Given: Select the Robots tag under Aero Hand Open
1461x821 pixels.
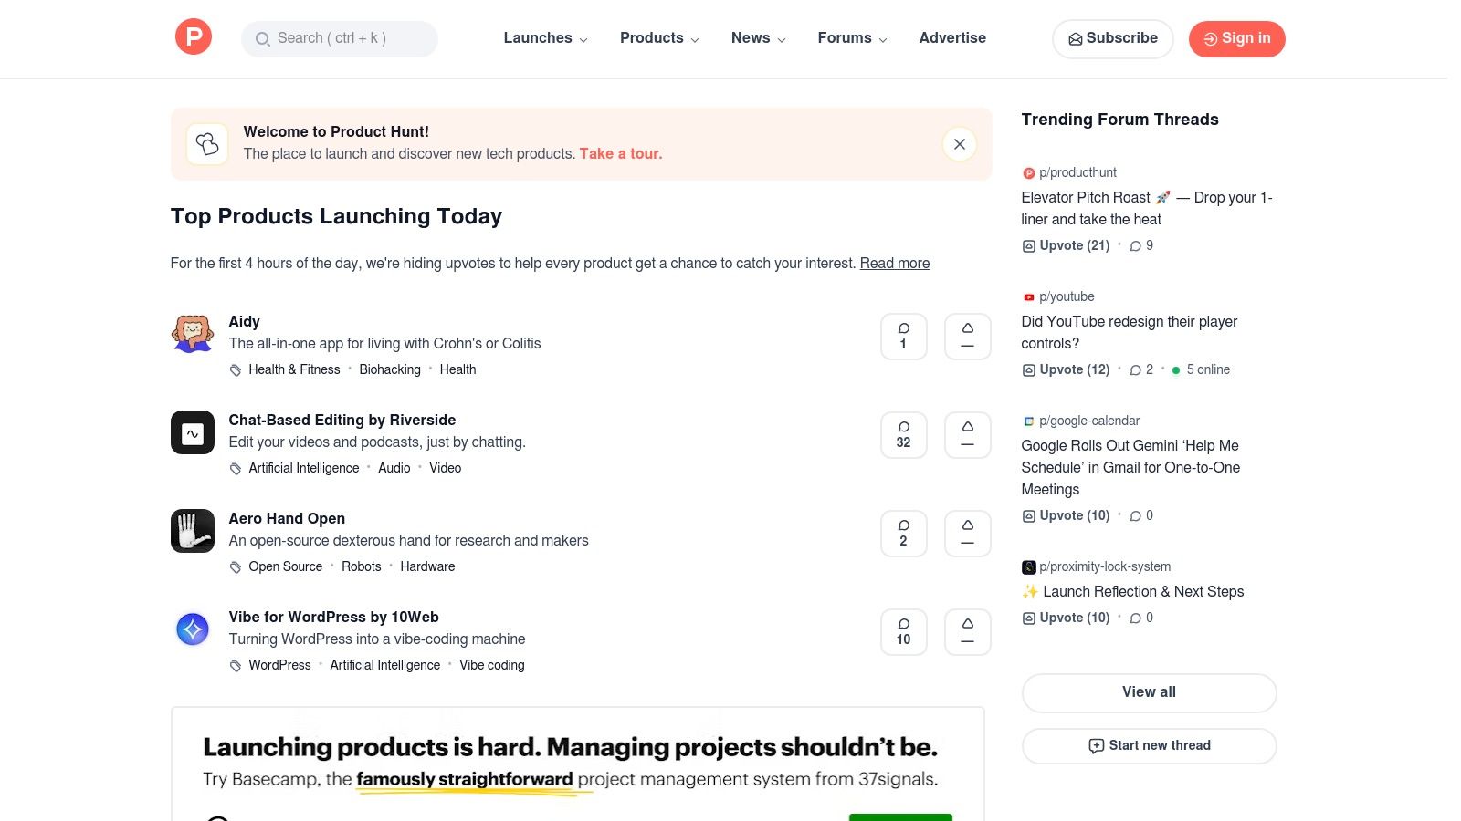Looking at the screenshot, I should 362,566.
